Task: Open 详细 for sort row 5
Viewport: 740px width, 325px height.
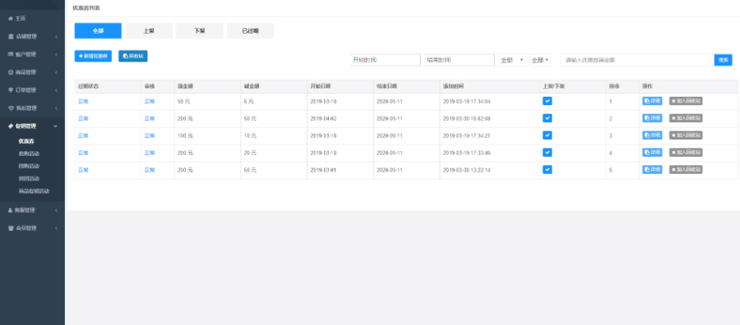Action: pyautogui.click(x=652, y=170)
